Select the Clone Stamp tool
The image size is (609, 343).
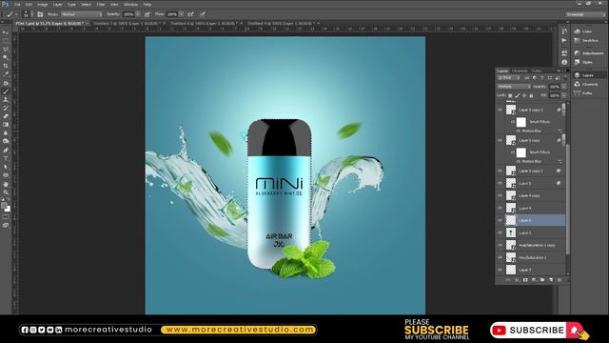pyautogui.click(x=6, y=99)
